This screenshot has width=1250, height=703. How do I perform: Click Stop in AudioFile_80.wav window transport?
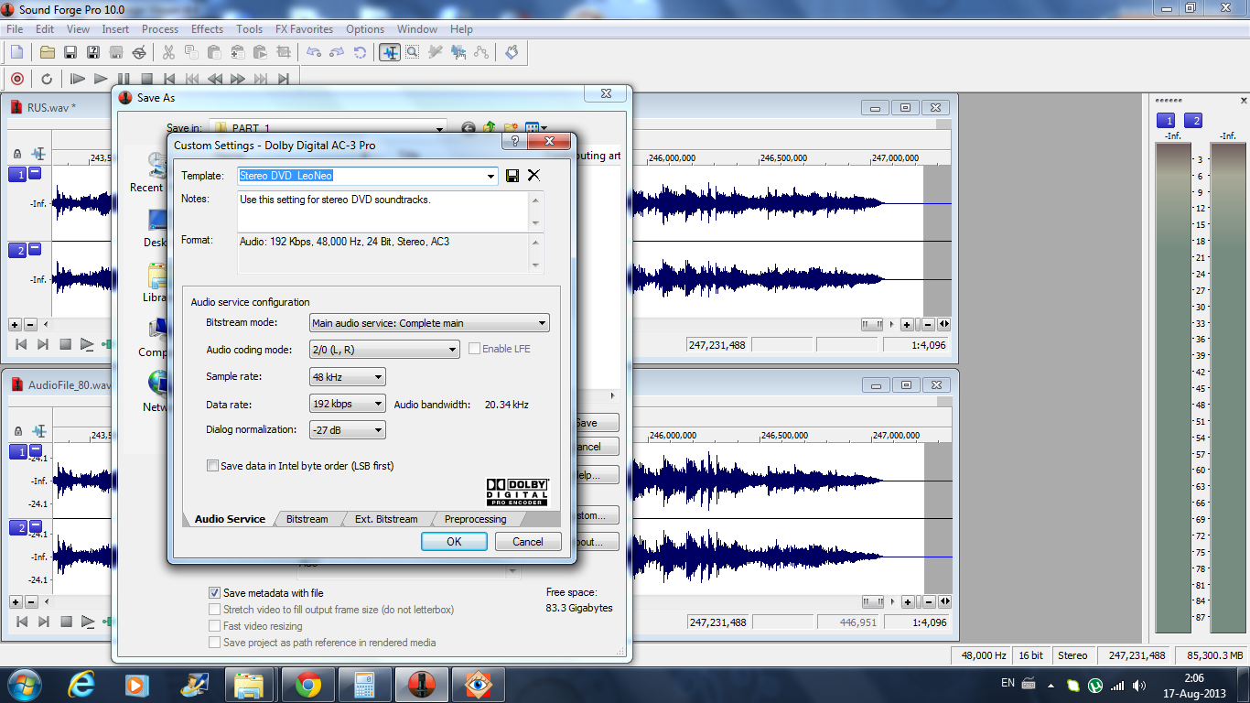[x=66, y=622]
